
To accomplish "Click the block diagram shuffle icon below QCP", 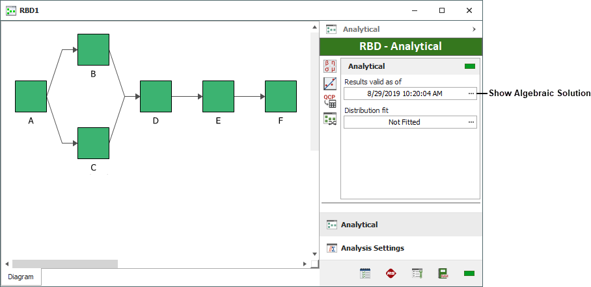I will pos(330,118).
